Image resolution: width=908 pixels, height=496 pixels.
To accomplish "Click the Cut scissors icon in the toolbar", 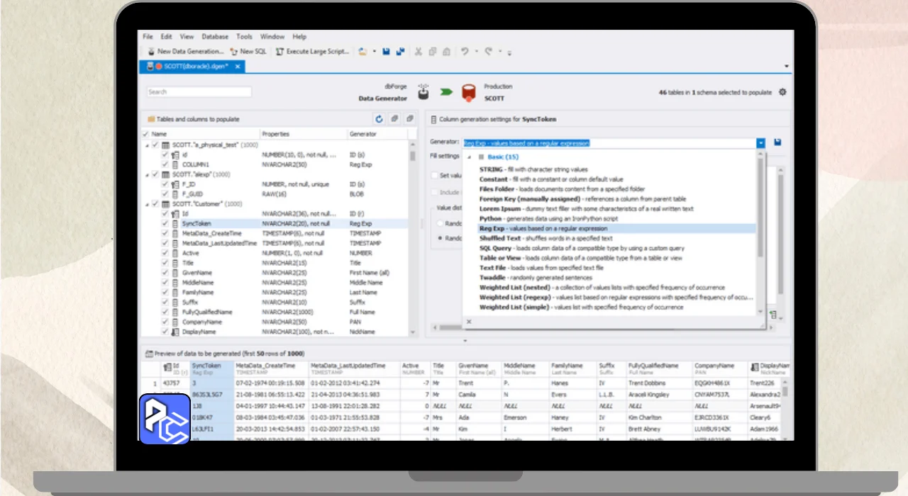I will pyautogui.click(x=419, y=52).
